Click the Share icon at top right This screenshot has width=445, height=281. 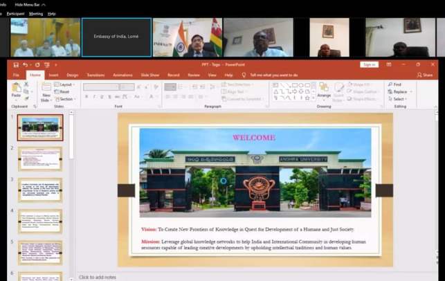424,74
